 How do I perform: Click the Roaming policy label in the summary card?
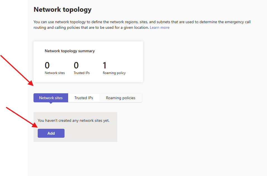pyautogui.click(x=114, y=73)
